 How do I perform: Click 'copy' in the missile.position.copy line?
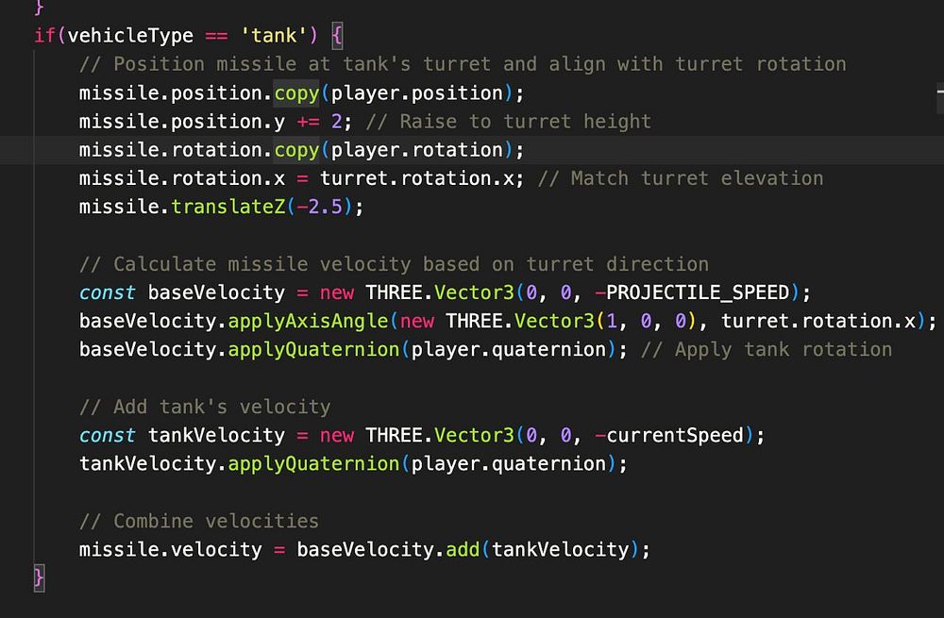point(296,93)
